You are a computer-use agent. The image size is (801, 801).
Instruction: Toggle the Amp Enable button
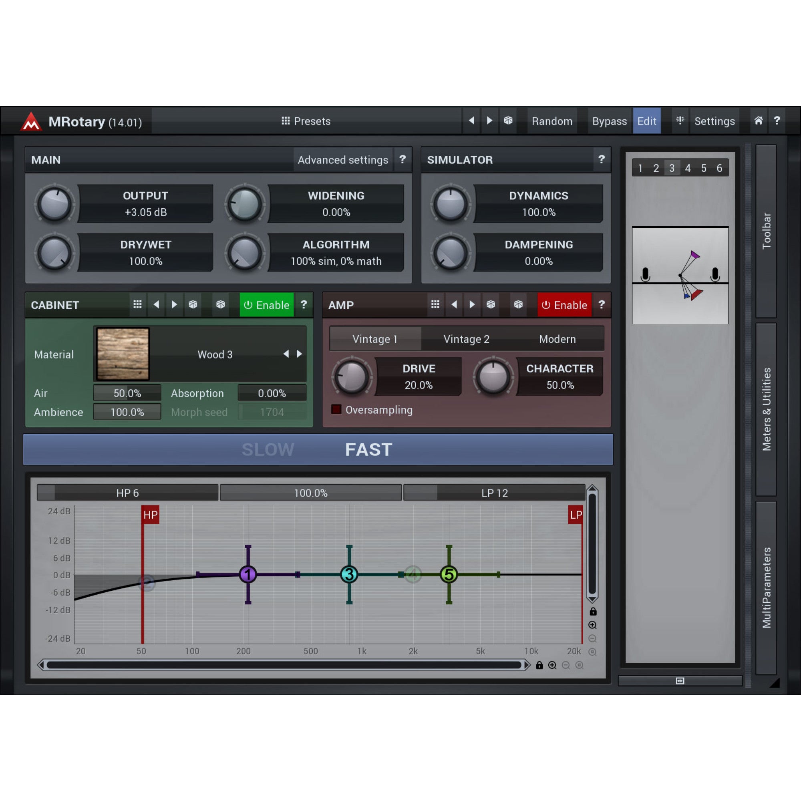(564, 305)
